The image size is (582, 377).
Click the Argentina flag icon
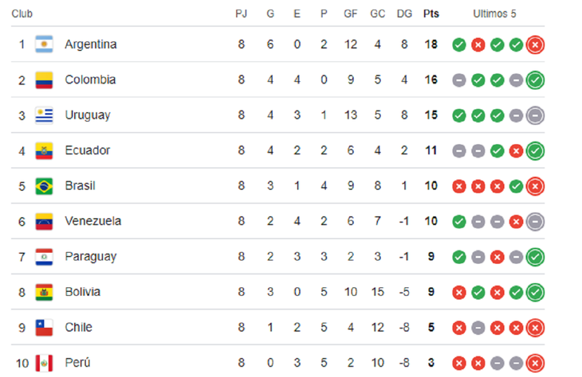click(44, 45)
